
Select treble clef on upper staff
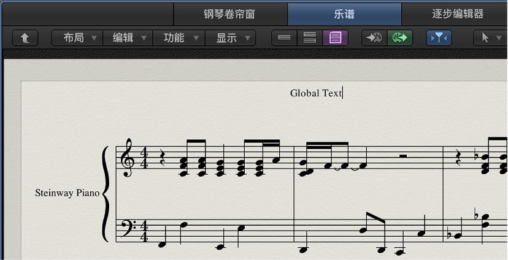click(128, 158)
